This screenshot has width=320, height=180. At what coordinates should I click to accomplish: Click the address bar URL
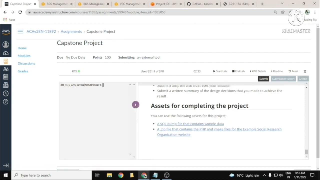pyautogui.click(x=99, y=12)
